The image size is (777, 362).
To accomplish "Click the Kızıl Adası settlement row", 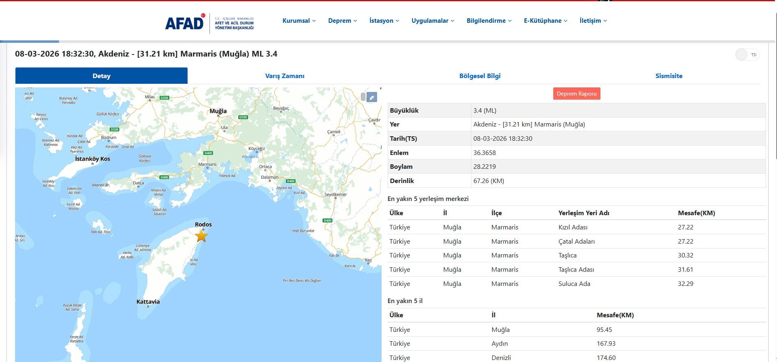I will click(573, 227).
